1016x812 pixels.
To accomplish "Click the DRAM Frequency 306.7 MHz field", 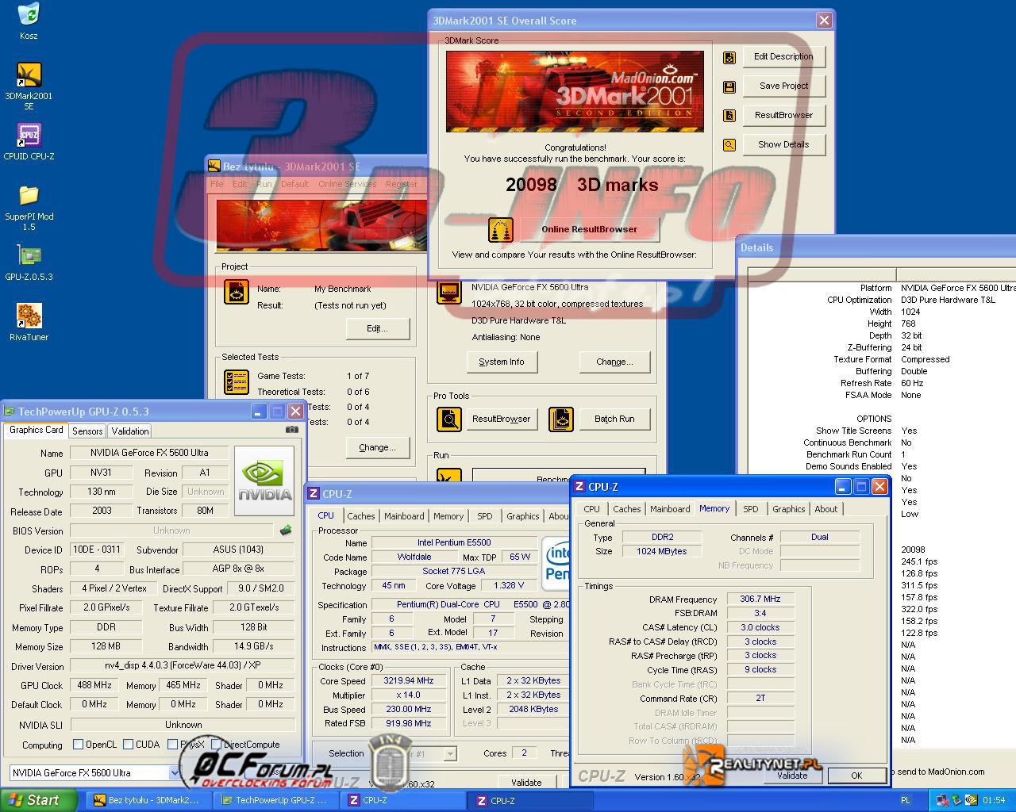I will [760, 599].
